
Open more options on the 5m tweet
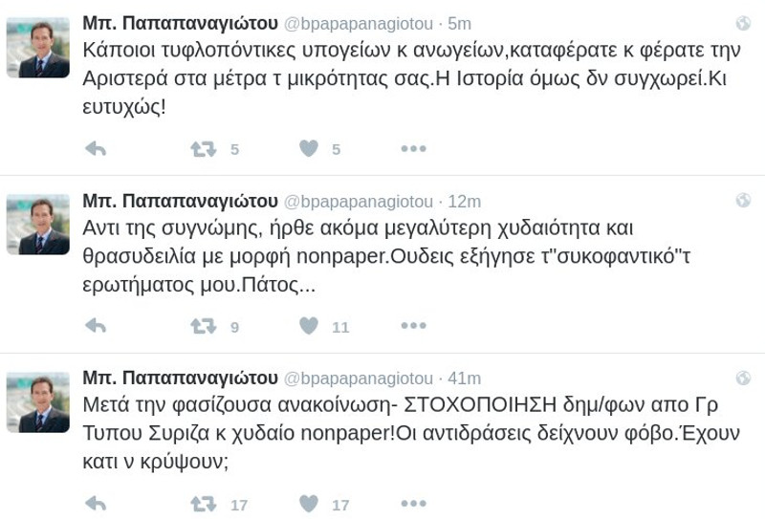(413, 149)
